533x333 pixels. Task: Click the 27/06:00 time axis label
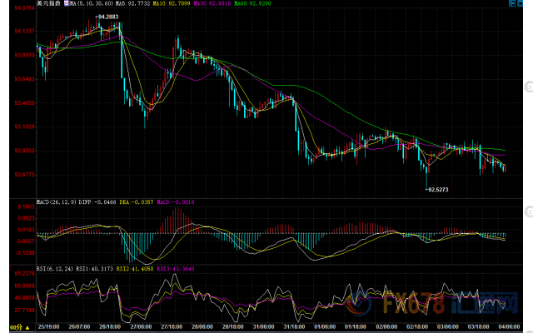[x=141, y=327]
